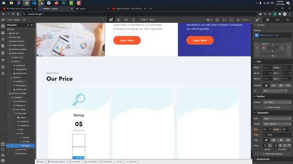Click price-table in the bottom breadcrumb
This screenshot has width=293, height=164.
(x=90, y=162)
